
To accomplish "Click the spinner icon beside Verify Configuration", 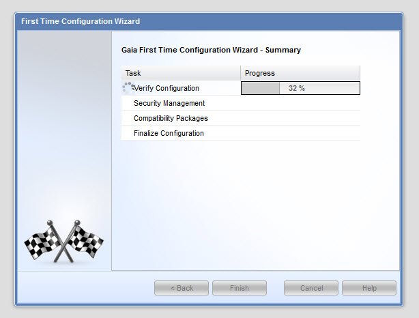I will pos(128,87).
